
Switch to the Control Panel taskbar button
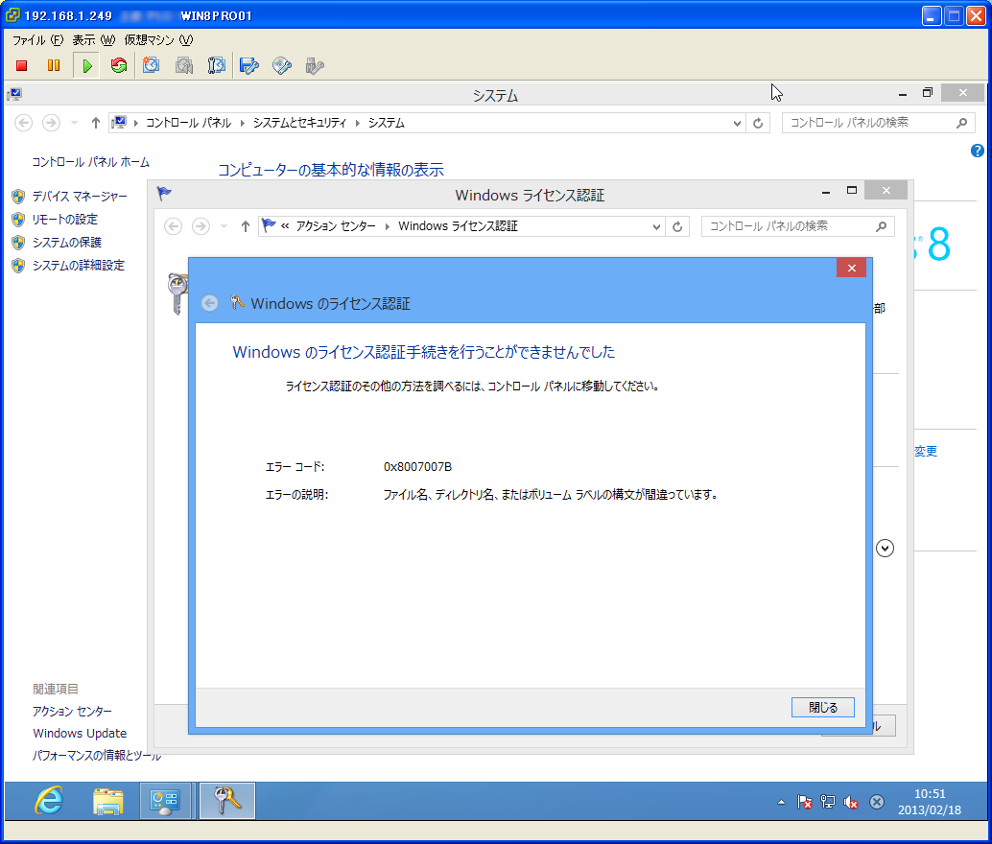pyautogui.click(x=165, y=801)
